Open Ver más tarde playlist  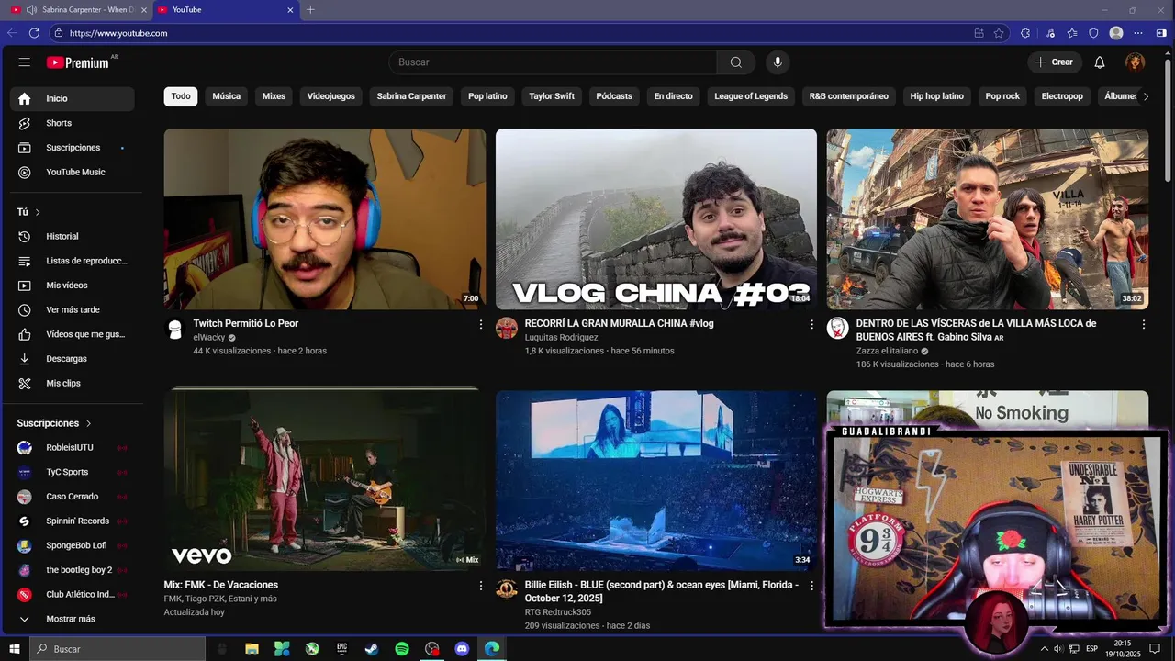tap(73, 309)
